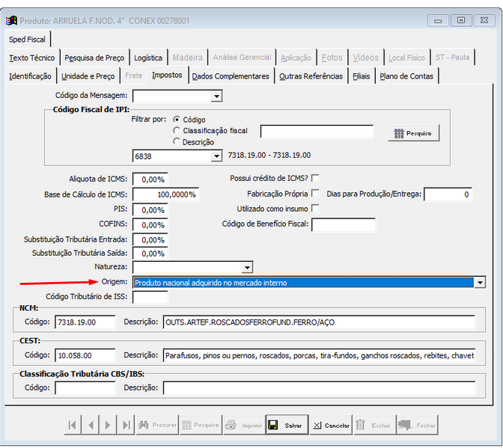The width and height of the screenshot is (503, 448).
Task: Minimize the Produto window
Action: pyautogui.click(x=438, y=21)
